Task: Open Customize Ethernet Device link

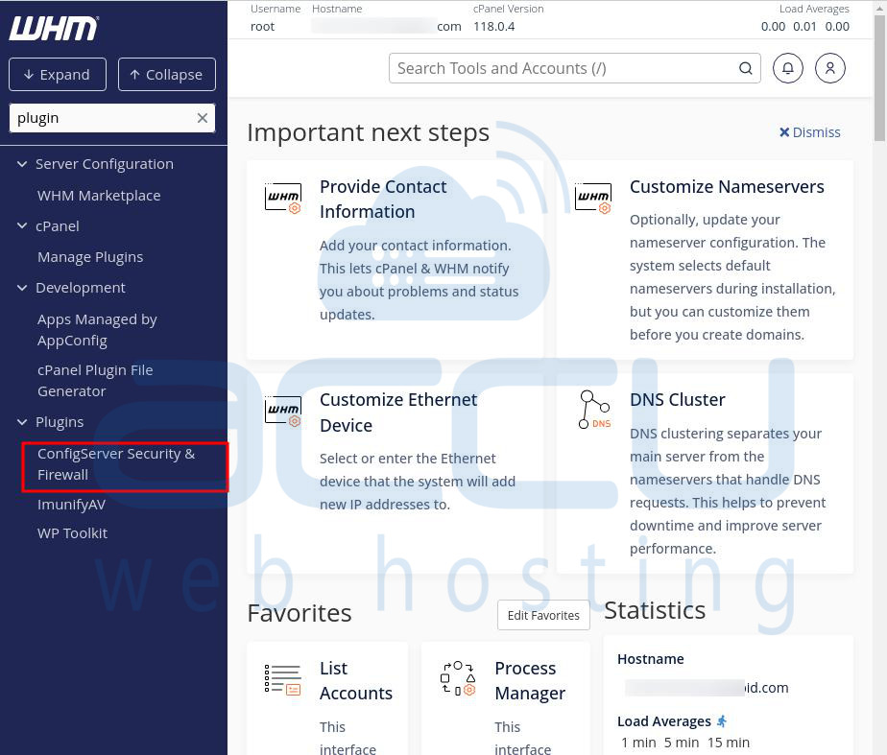Action: (x=398, y=412)
